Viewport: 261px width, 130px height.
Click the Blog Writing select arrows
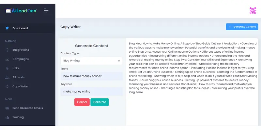tap(119, 61)
